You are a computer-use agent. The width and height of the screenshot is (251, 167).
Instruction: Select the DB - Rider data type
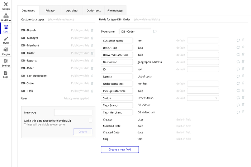pyautogui.click(x=58, y=68)
